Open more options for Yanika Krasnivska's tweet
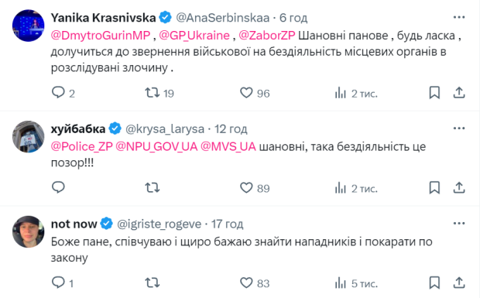Image resolution: width=480 pixels, height=298 pixels. 459,18
